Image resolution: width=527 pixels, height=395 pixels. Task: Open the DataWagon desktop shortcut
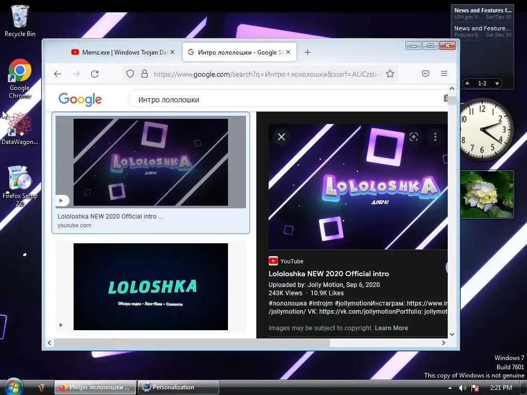(x=20, y=129)
